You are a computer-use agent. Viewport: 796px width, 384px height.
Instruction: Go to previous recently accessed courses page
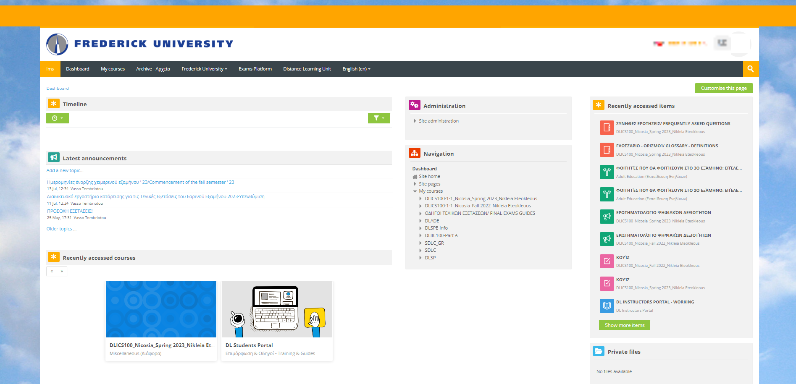[52, 271]
